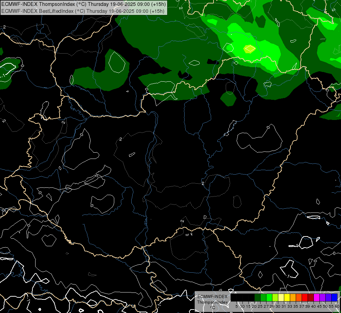Pick the orange 33–35 legend swatch

click(293, 297)
